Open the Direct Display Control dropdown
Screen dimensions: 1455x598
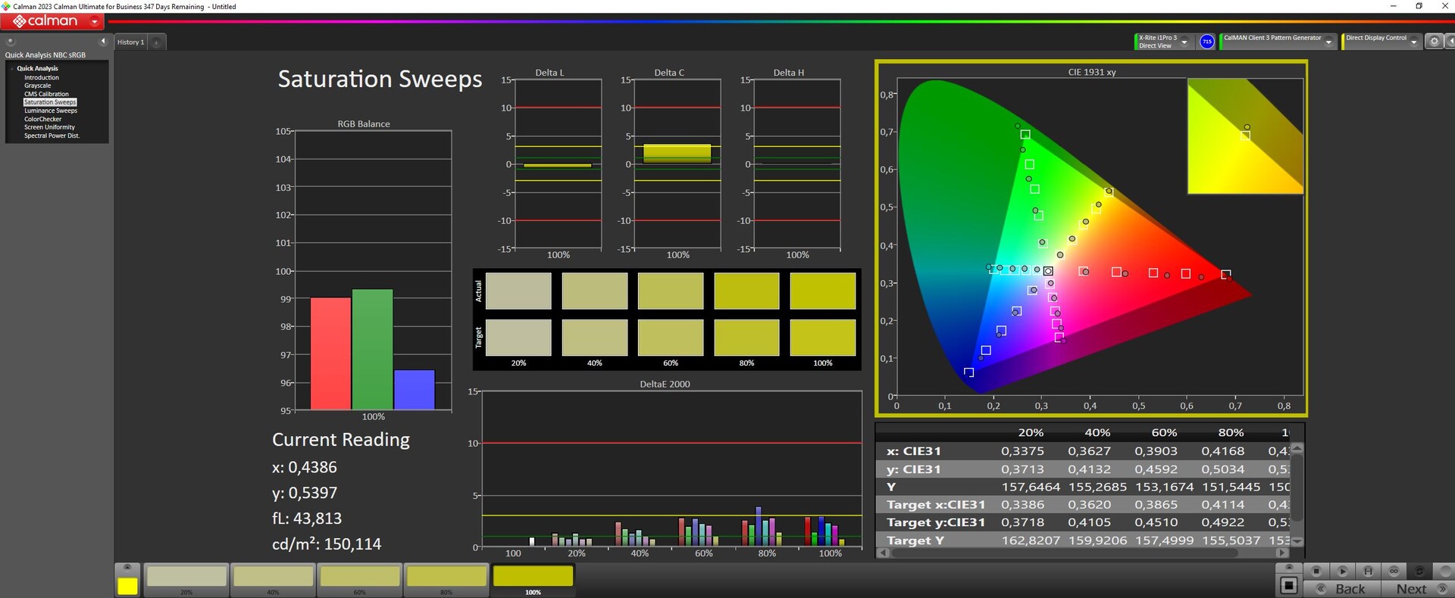click(x=1413, y=42)
